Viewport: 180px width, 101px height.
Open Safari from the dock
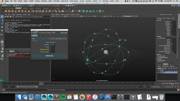pyautogui.click(x=37, y=97)
